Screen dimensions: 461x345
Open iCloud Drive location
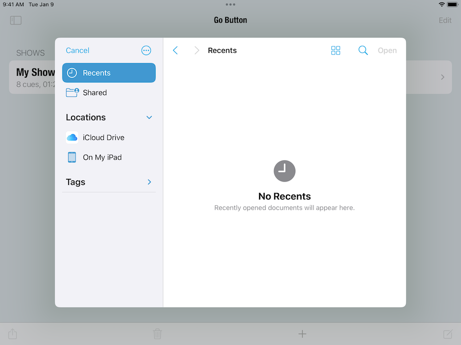[x=103, y=138]
